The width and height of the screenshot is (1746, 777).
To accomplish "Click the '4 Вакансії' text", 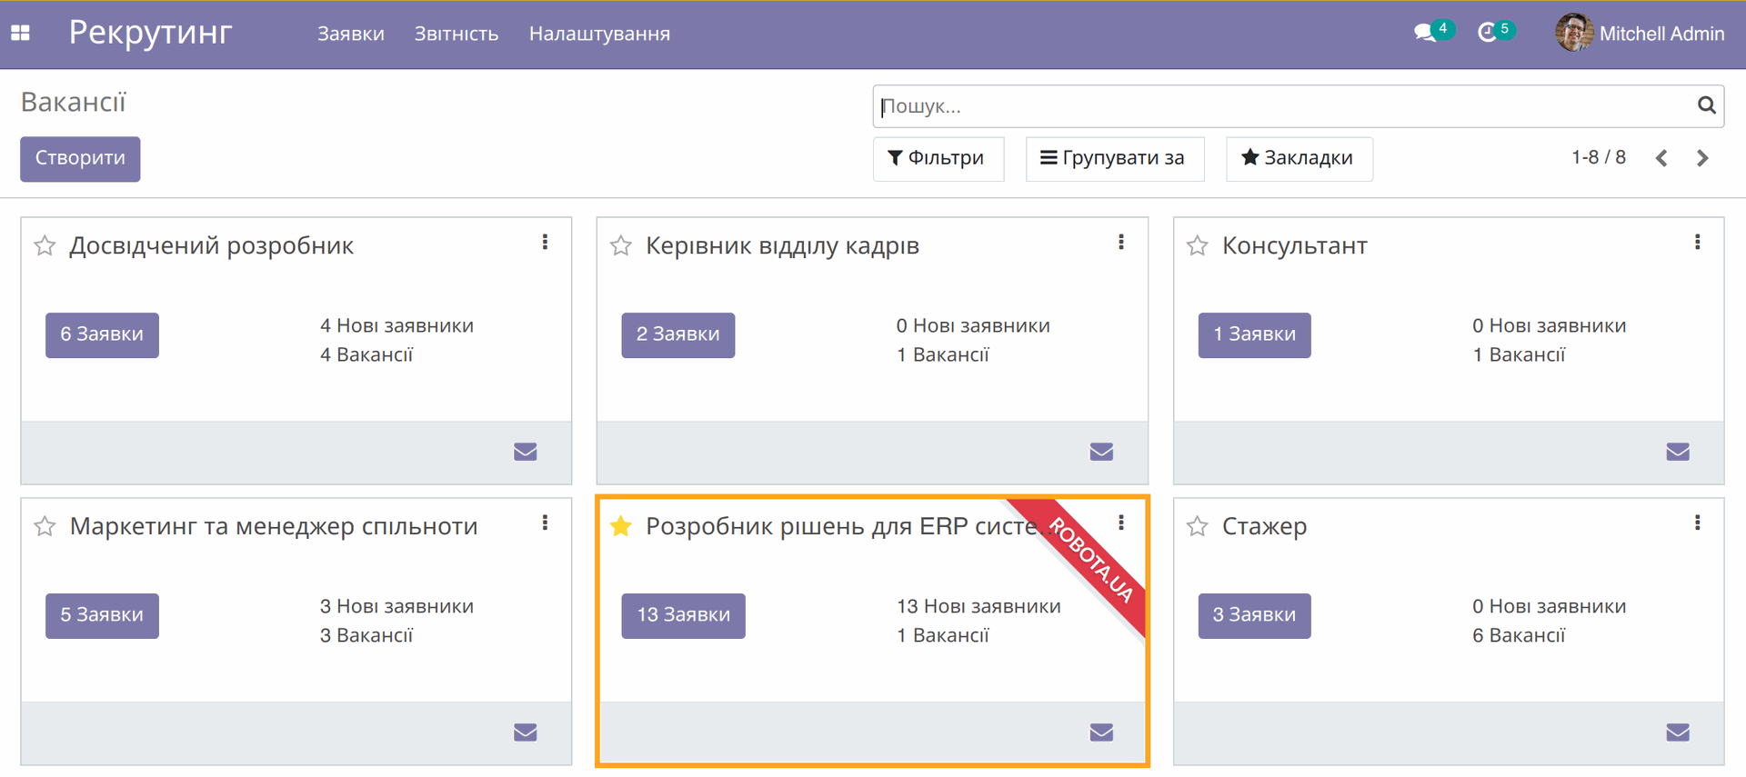I will (366, 354).
